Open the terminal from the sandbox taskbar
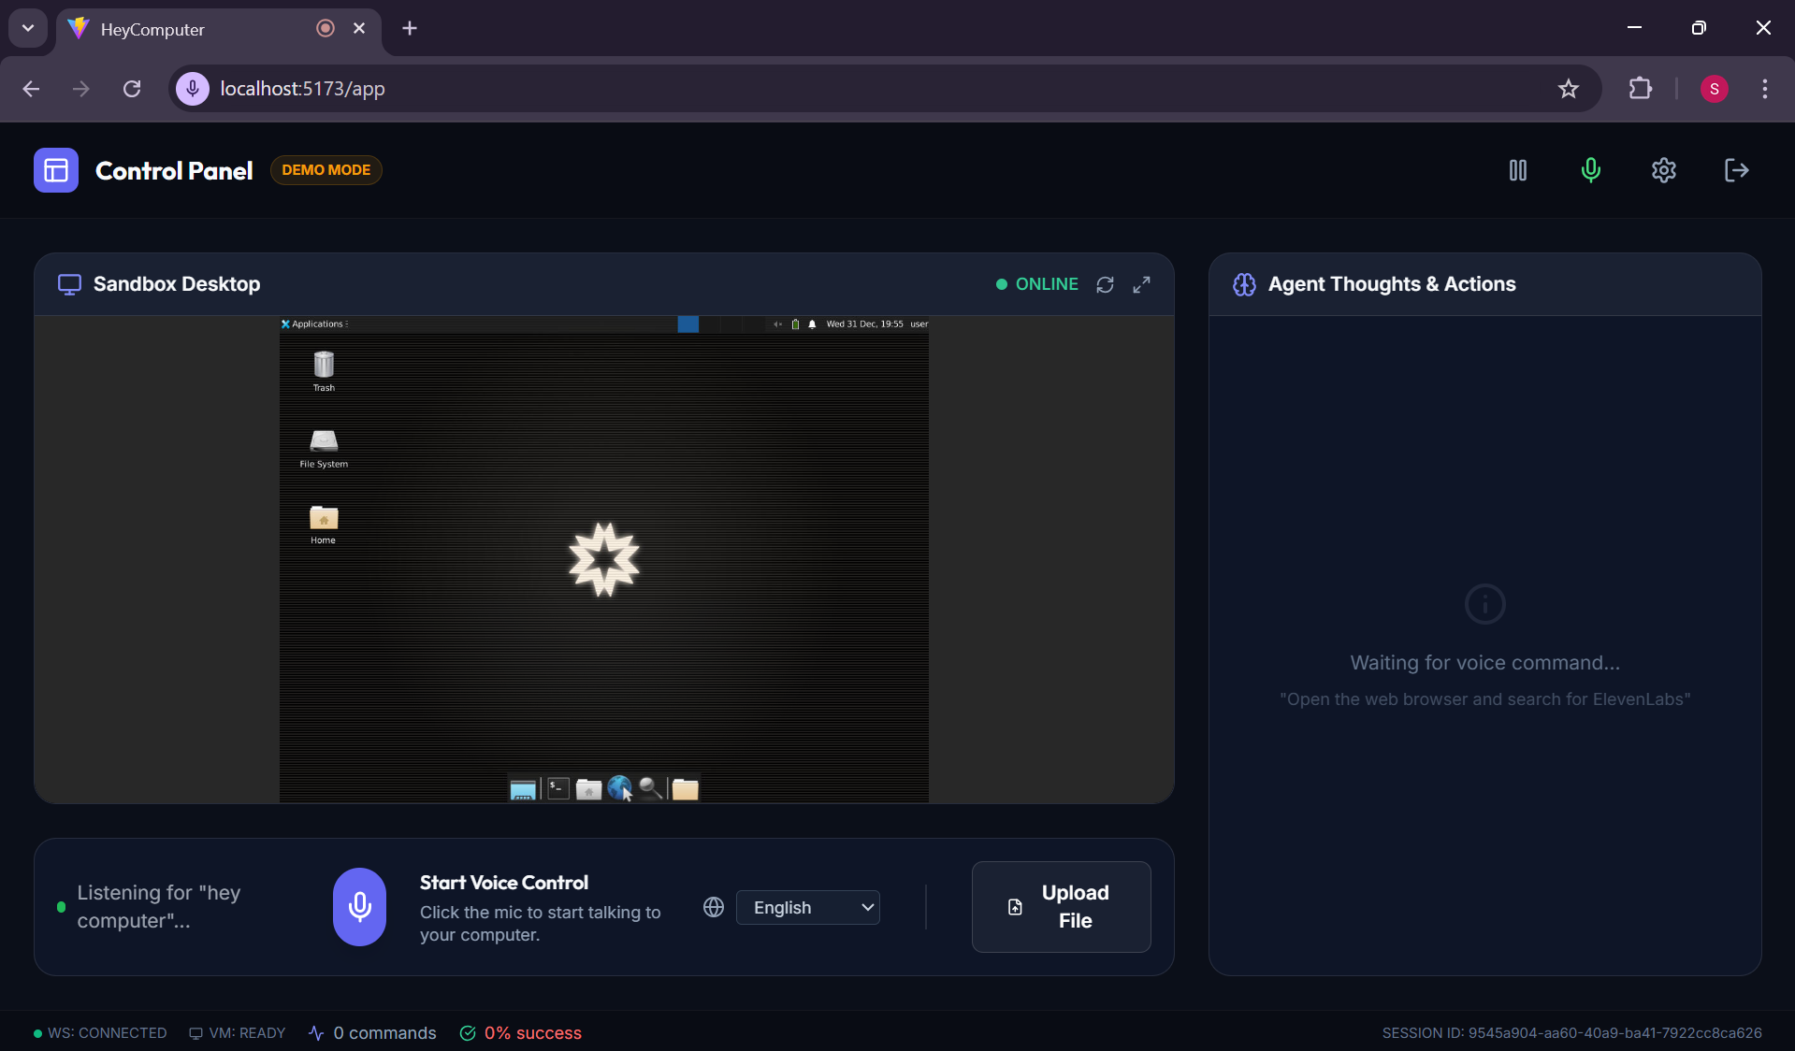The height and width of the screenshot is (1051, 1795). [557, 789]
